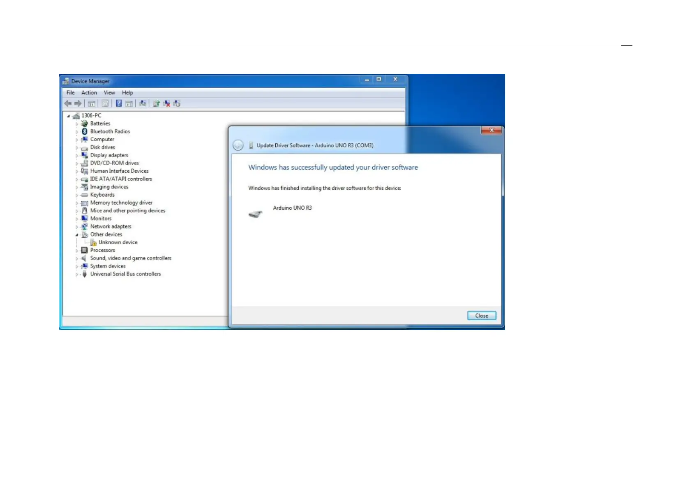Click the Uninstall toolbar icon with red X
Viewport: 692px width, 489px height.
click(x=166, y=103)
